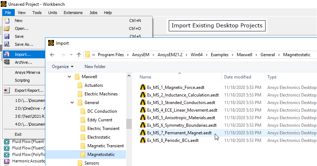Open chevron after Examples breadcrumb
Viewport: 317px width, 166px height.
point(232,55)
